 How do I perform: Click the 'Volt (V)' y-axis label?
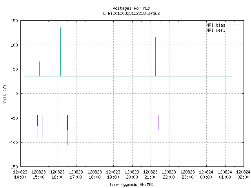[5, 94]
